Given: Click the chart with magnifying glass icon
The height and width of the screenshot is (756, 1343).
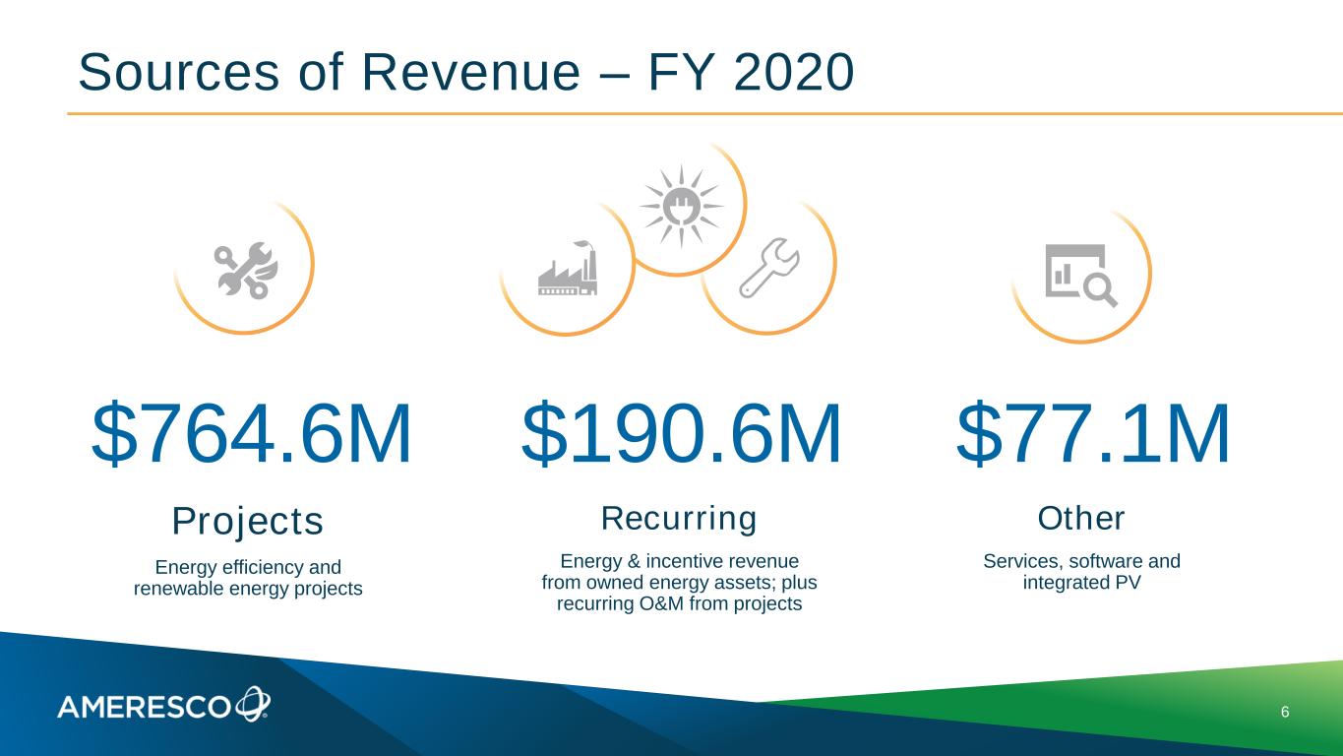Looking at the screenshot, I should click(1079, 275).
